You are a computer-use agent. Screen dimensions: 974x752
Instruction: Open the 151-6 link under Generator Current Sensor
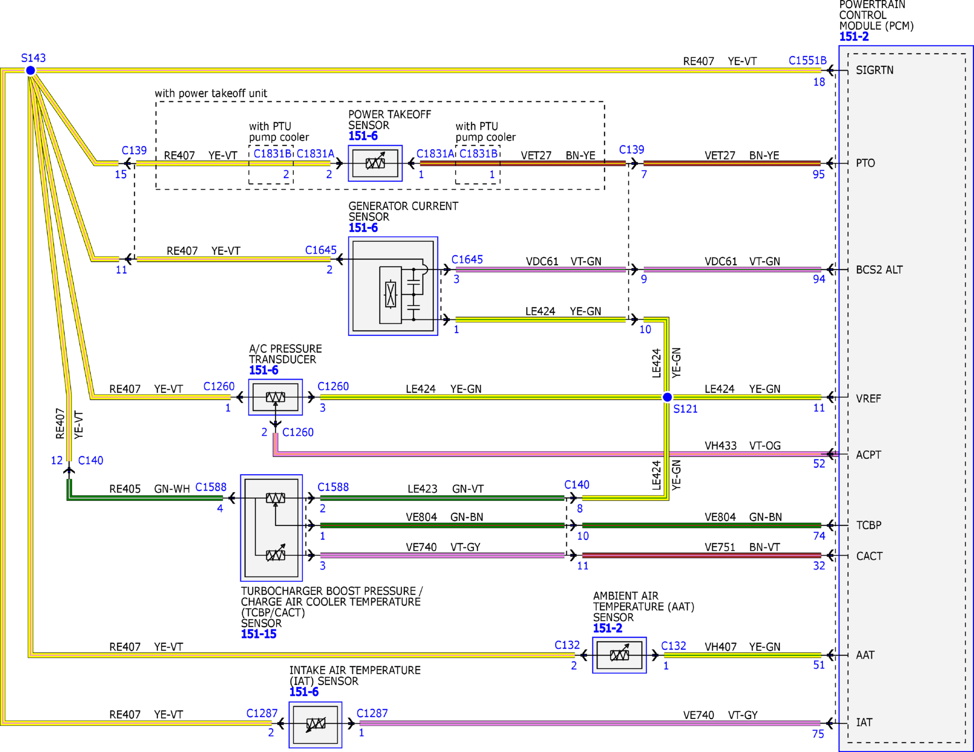click(363, 228)
